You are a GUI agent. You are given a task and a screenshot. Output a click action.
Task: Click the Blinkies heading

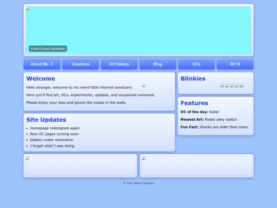point(193,79)
